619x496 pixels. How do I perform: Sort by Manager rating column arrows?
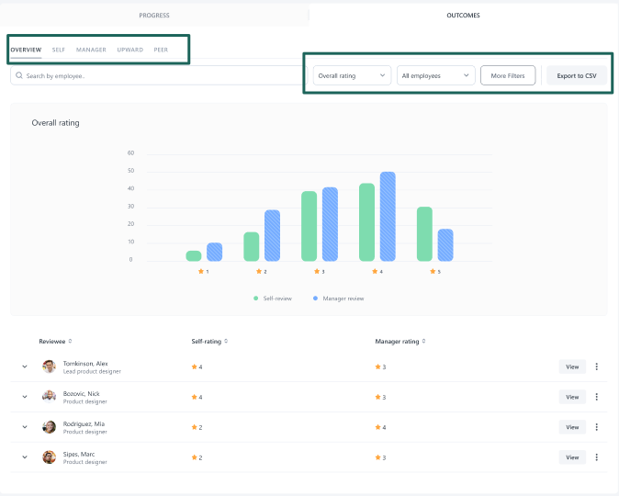423,342
